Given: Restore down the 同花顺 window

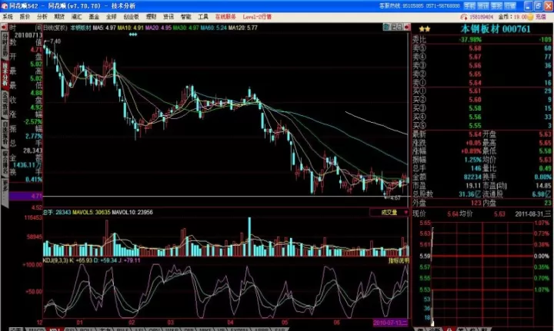Looking at the screenshot, I should tap(538, 6).
